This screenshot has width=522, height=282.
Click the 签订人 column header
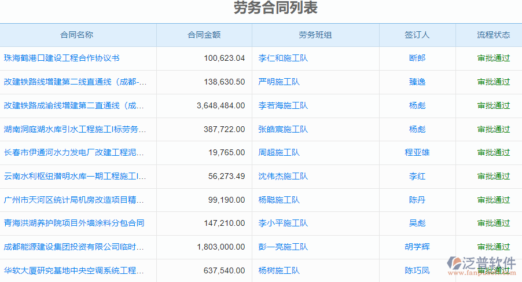click(x=417, y=35)
